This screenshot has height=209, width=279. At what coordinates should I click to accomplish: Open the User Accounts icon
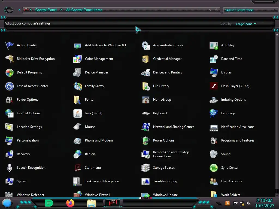(x=214, y=181)
